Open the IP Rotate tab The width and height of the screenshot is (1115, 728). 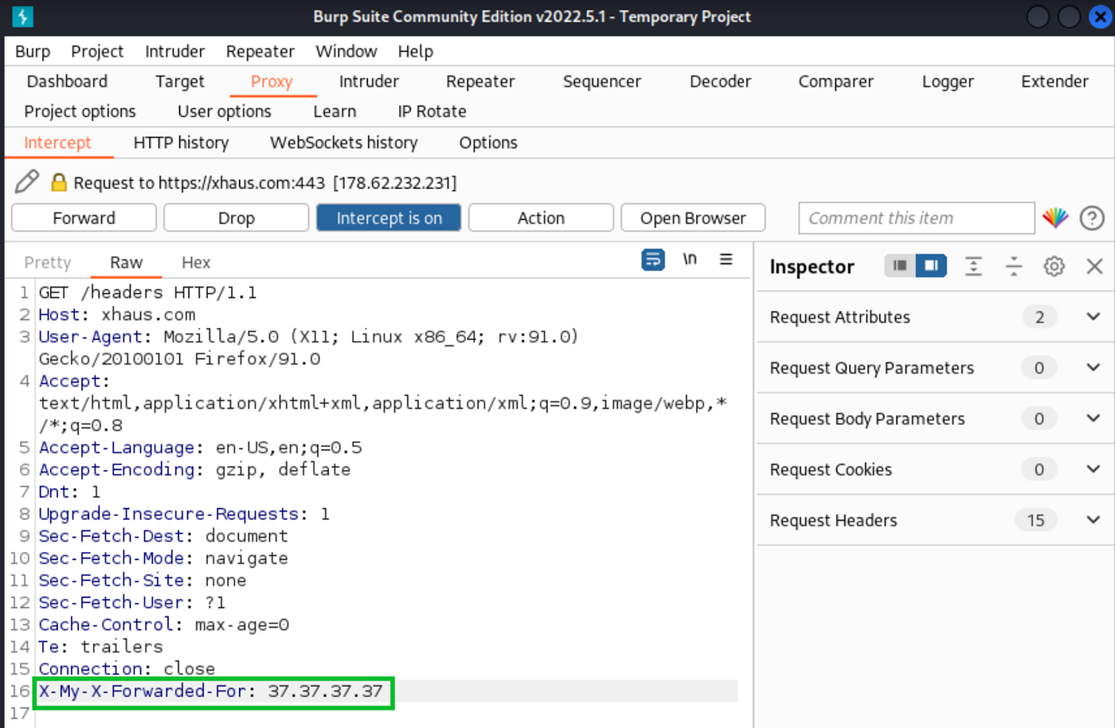[432, 112]
